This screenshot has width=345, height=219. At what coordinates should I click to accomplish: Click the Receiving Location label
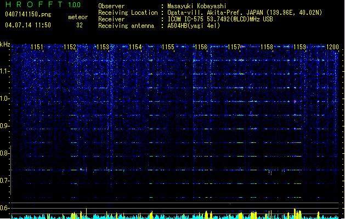(128, 13)
